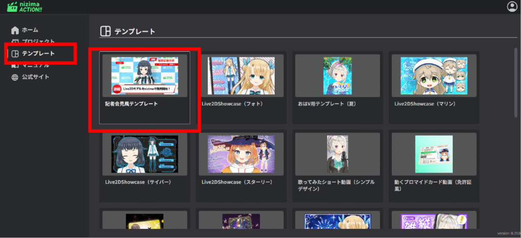Open 公式サイト link in sidebar
521x238 pixels.
36,77
